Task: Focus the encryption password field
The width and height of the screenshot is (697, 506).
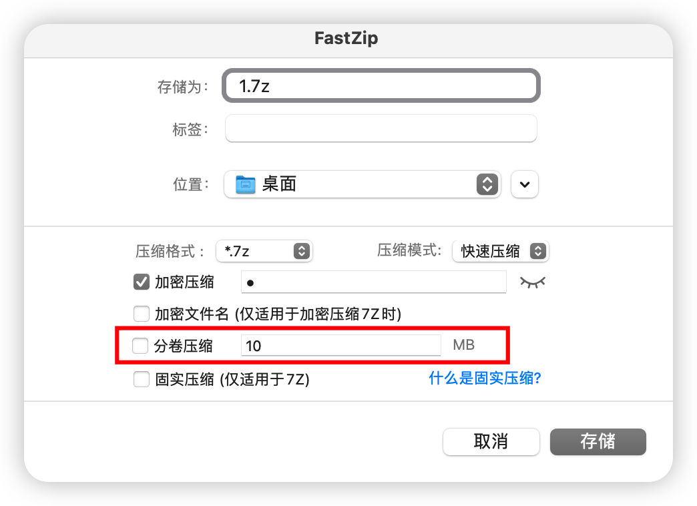Action: [x=373, y=282]
